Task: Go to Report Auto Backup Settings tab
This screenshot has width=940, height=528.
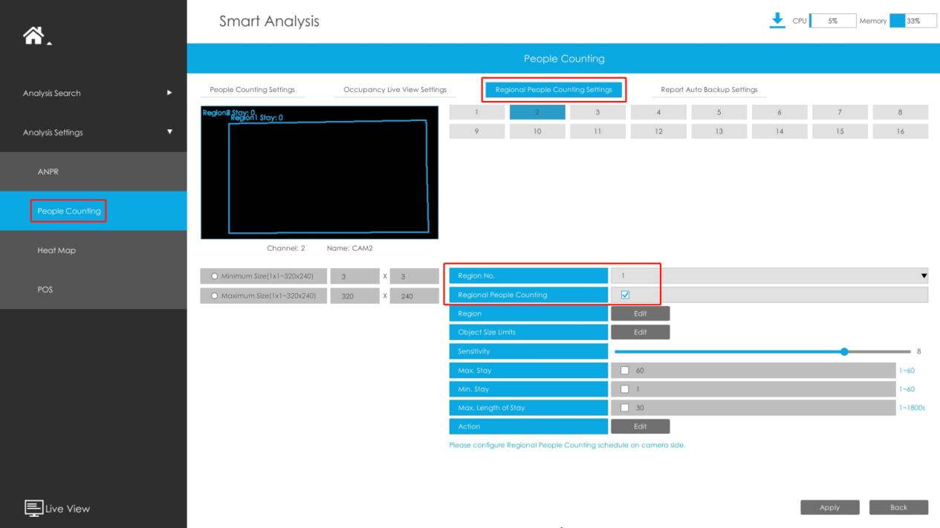Action: coord(709,90)
